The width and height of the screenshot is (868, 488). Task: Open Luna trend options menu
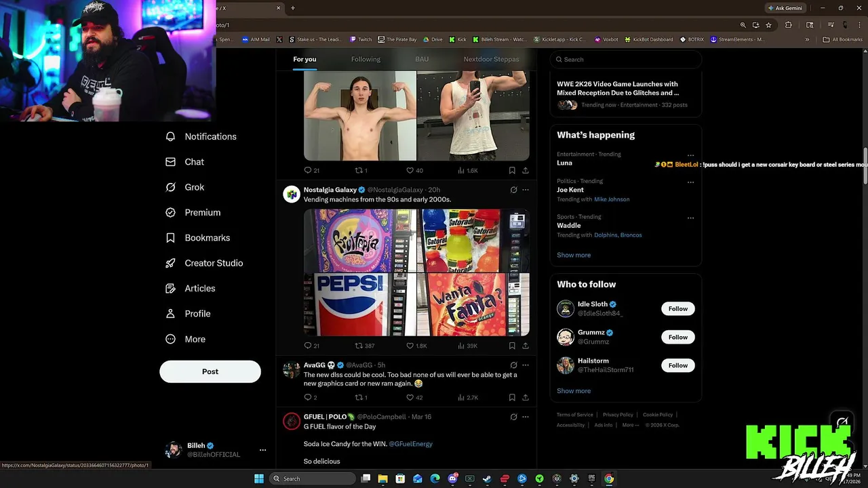tap(690, 155)
